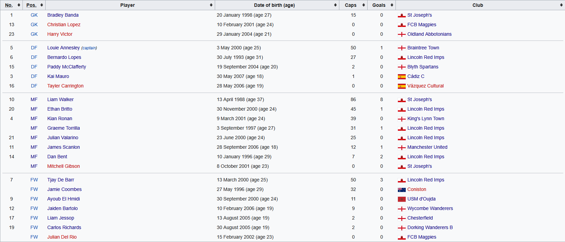The image size is (565, 242).
Task: Click the England flag beside Manchester United
Action: [x=402, y=147]
